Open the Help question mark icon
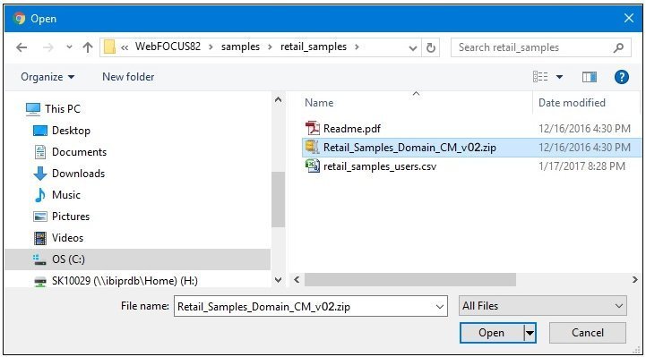 [x=621, y=77]
